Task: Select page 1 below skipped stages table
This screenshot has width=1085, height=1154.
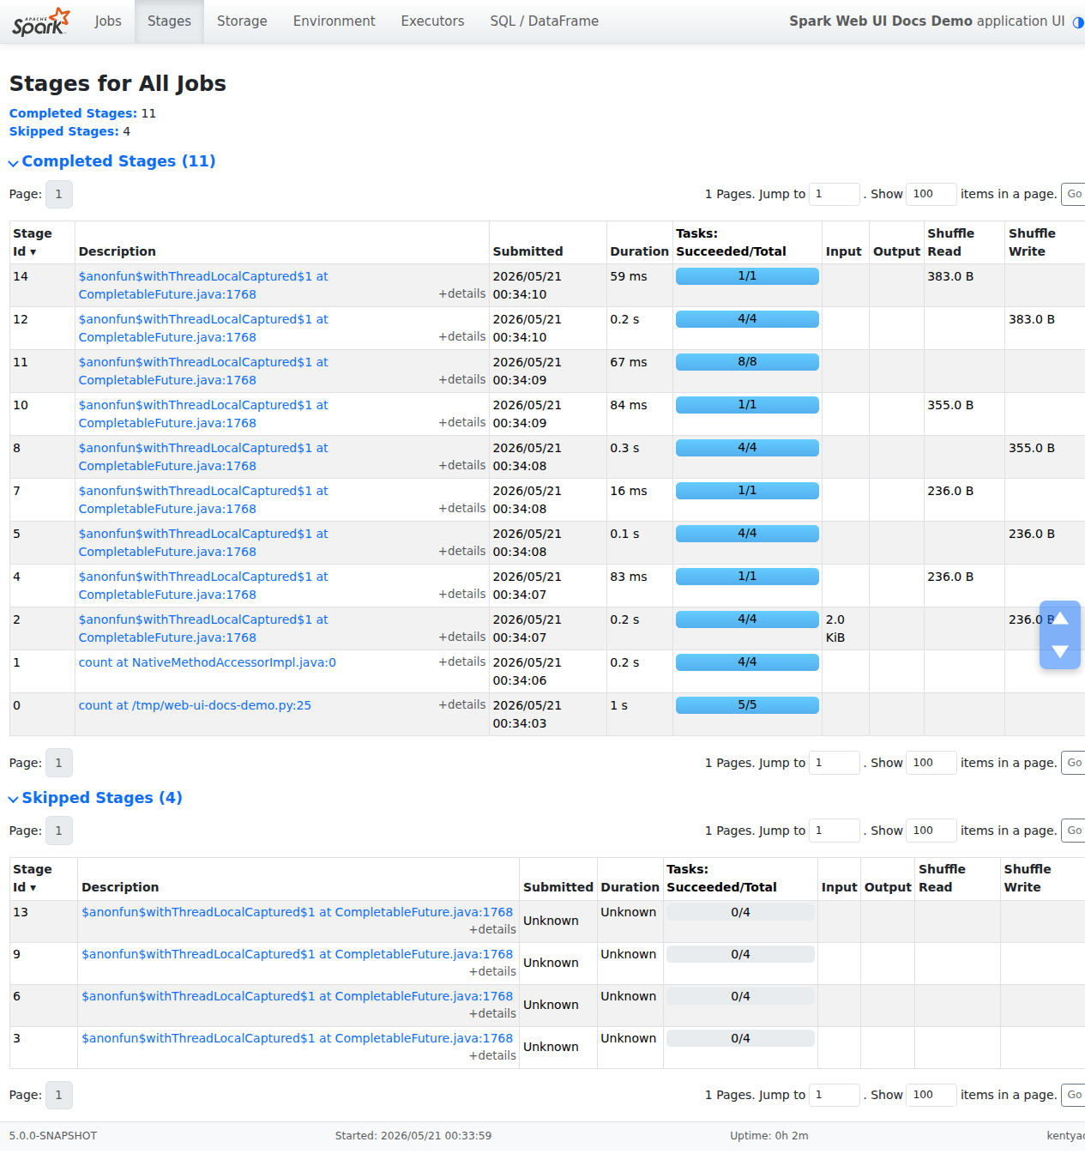Action: coord(58,1095)
